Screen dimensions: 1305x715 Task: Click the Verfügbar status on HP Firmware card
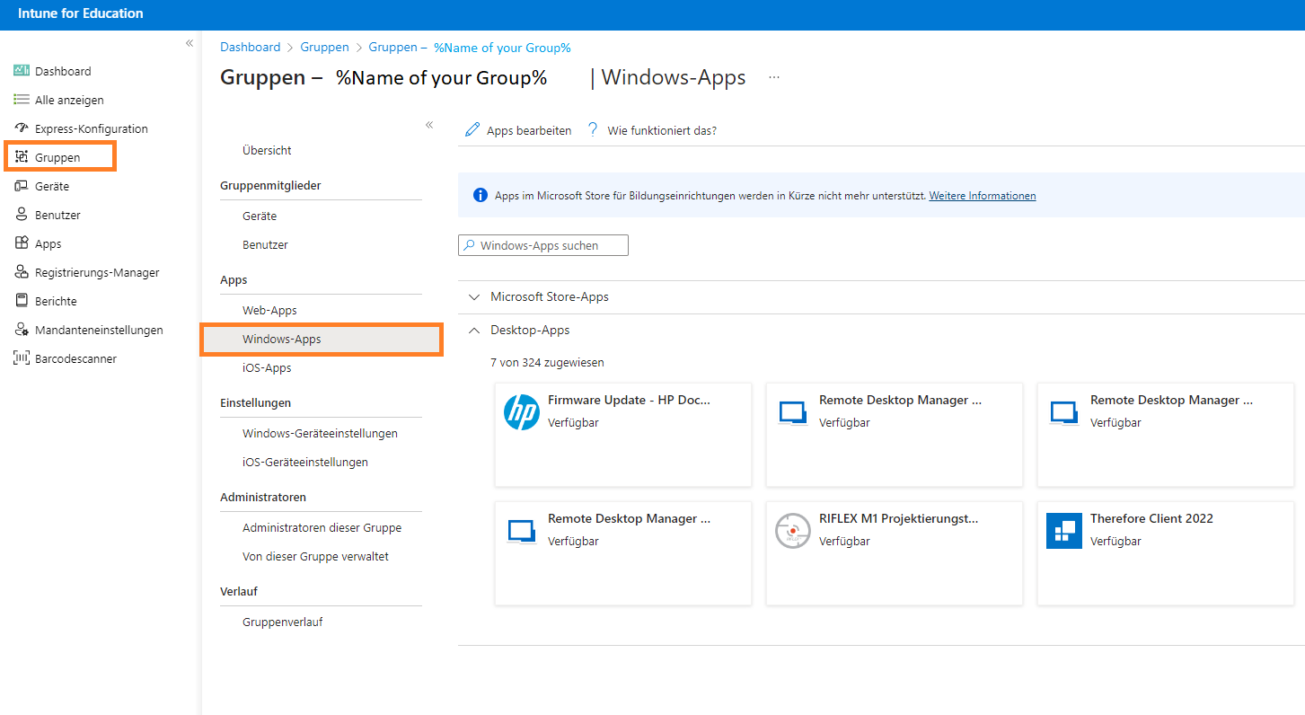coord(573,422)
